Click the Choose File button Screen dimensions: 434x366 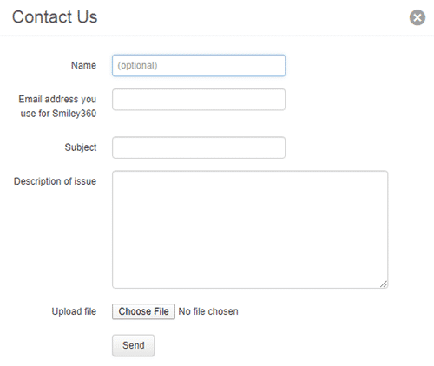143,311
